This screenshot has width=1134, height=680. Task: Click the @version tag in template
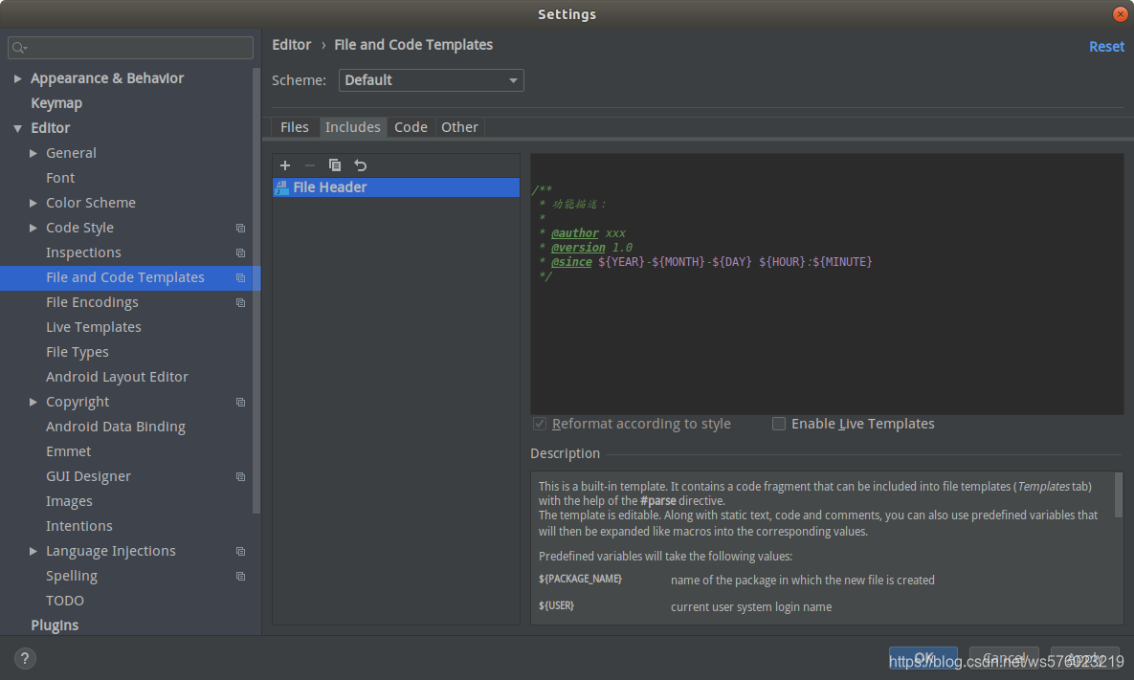578,248
